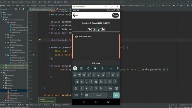Open the Refactor menu
The height and width of the screenshot is (108, 192).
point(34,2)
